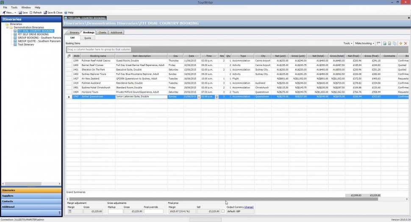Click the green export document icon
The width and height of the screenshot is (411, 222).
[x=385, y=44]
